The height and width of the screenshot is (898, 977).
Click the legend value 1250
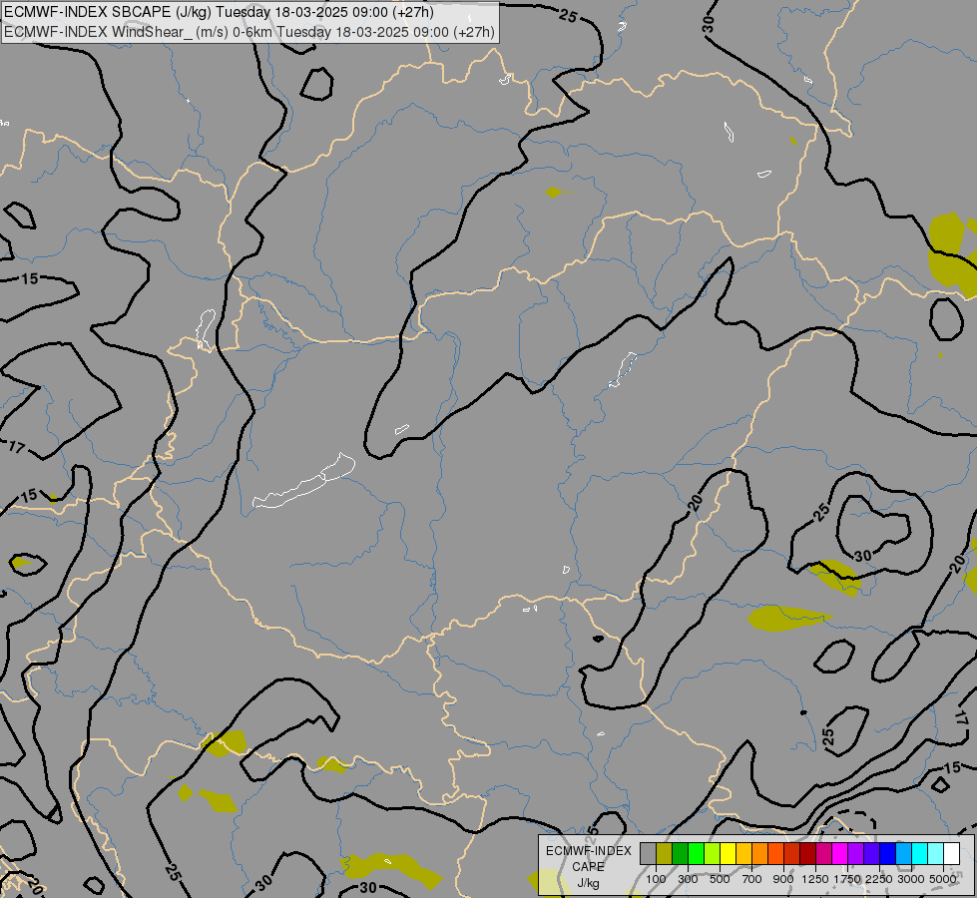coord(815,879)
